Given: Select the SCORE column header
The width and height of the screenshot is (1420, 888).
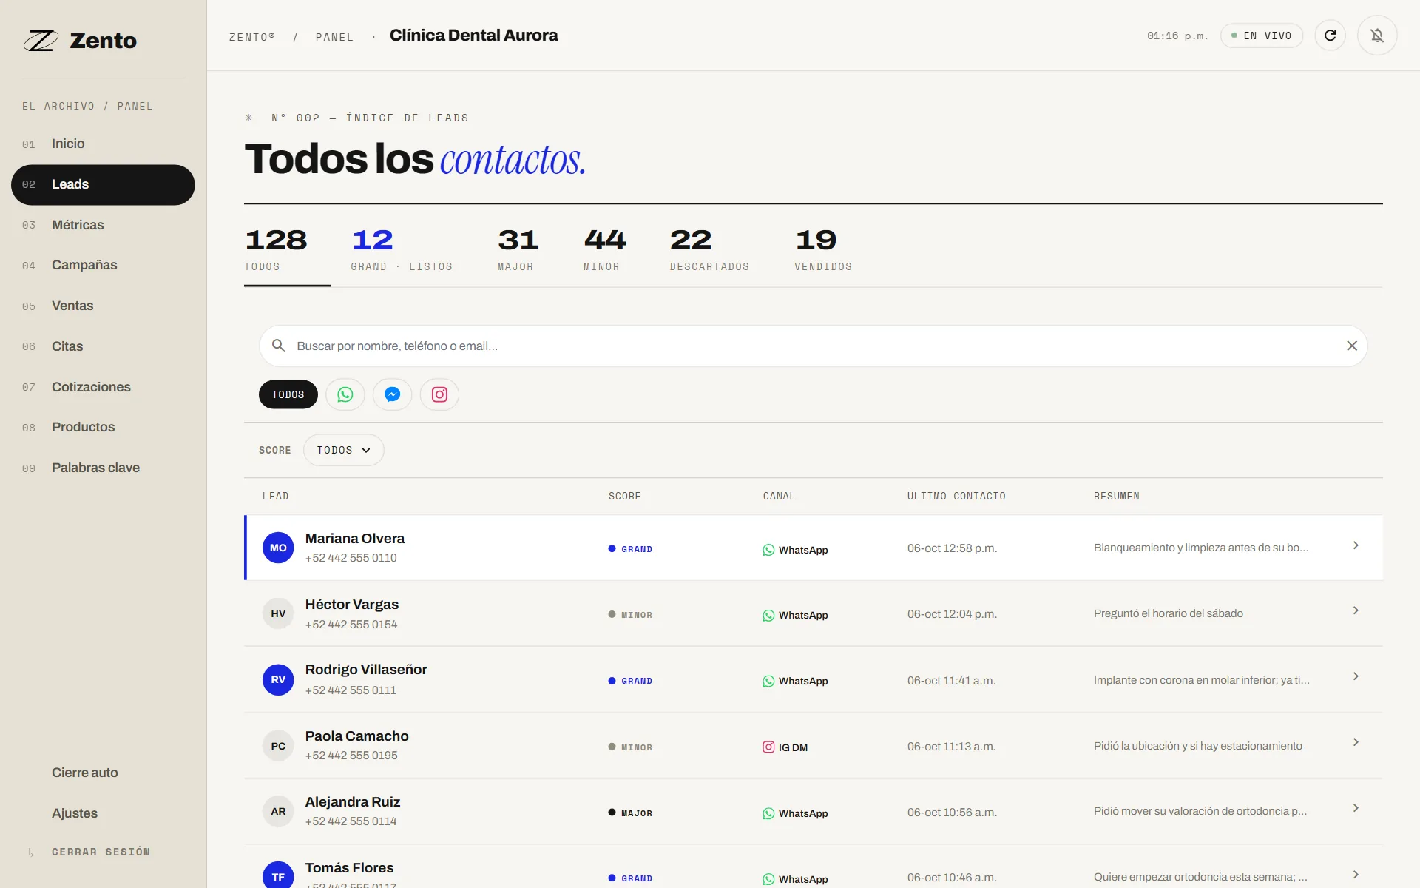Looking at the screenshot, I should click(x=625, y=496).
